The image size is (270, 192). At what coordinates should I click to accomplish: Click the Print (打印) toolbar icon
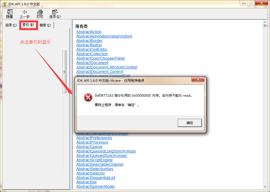pyautogui.click(x=40, y=12)
